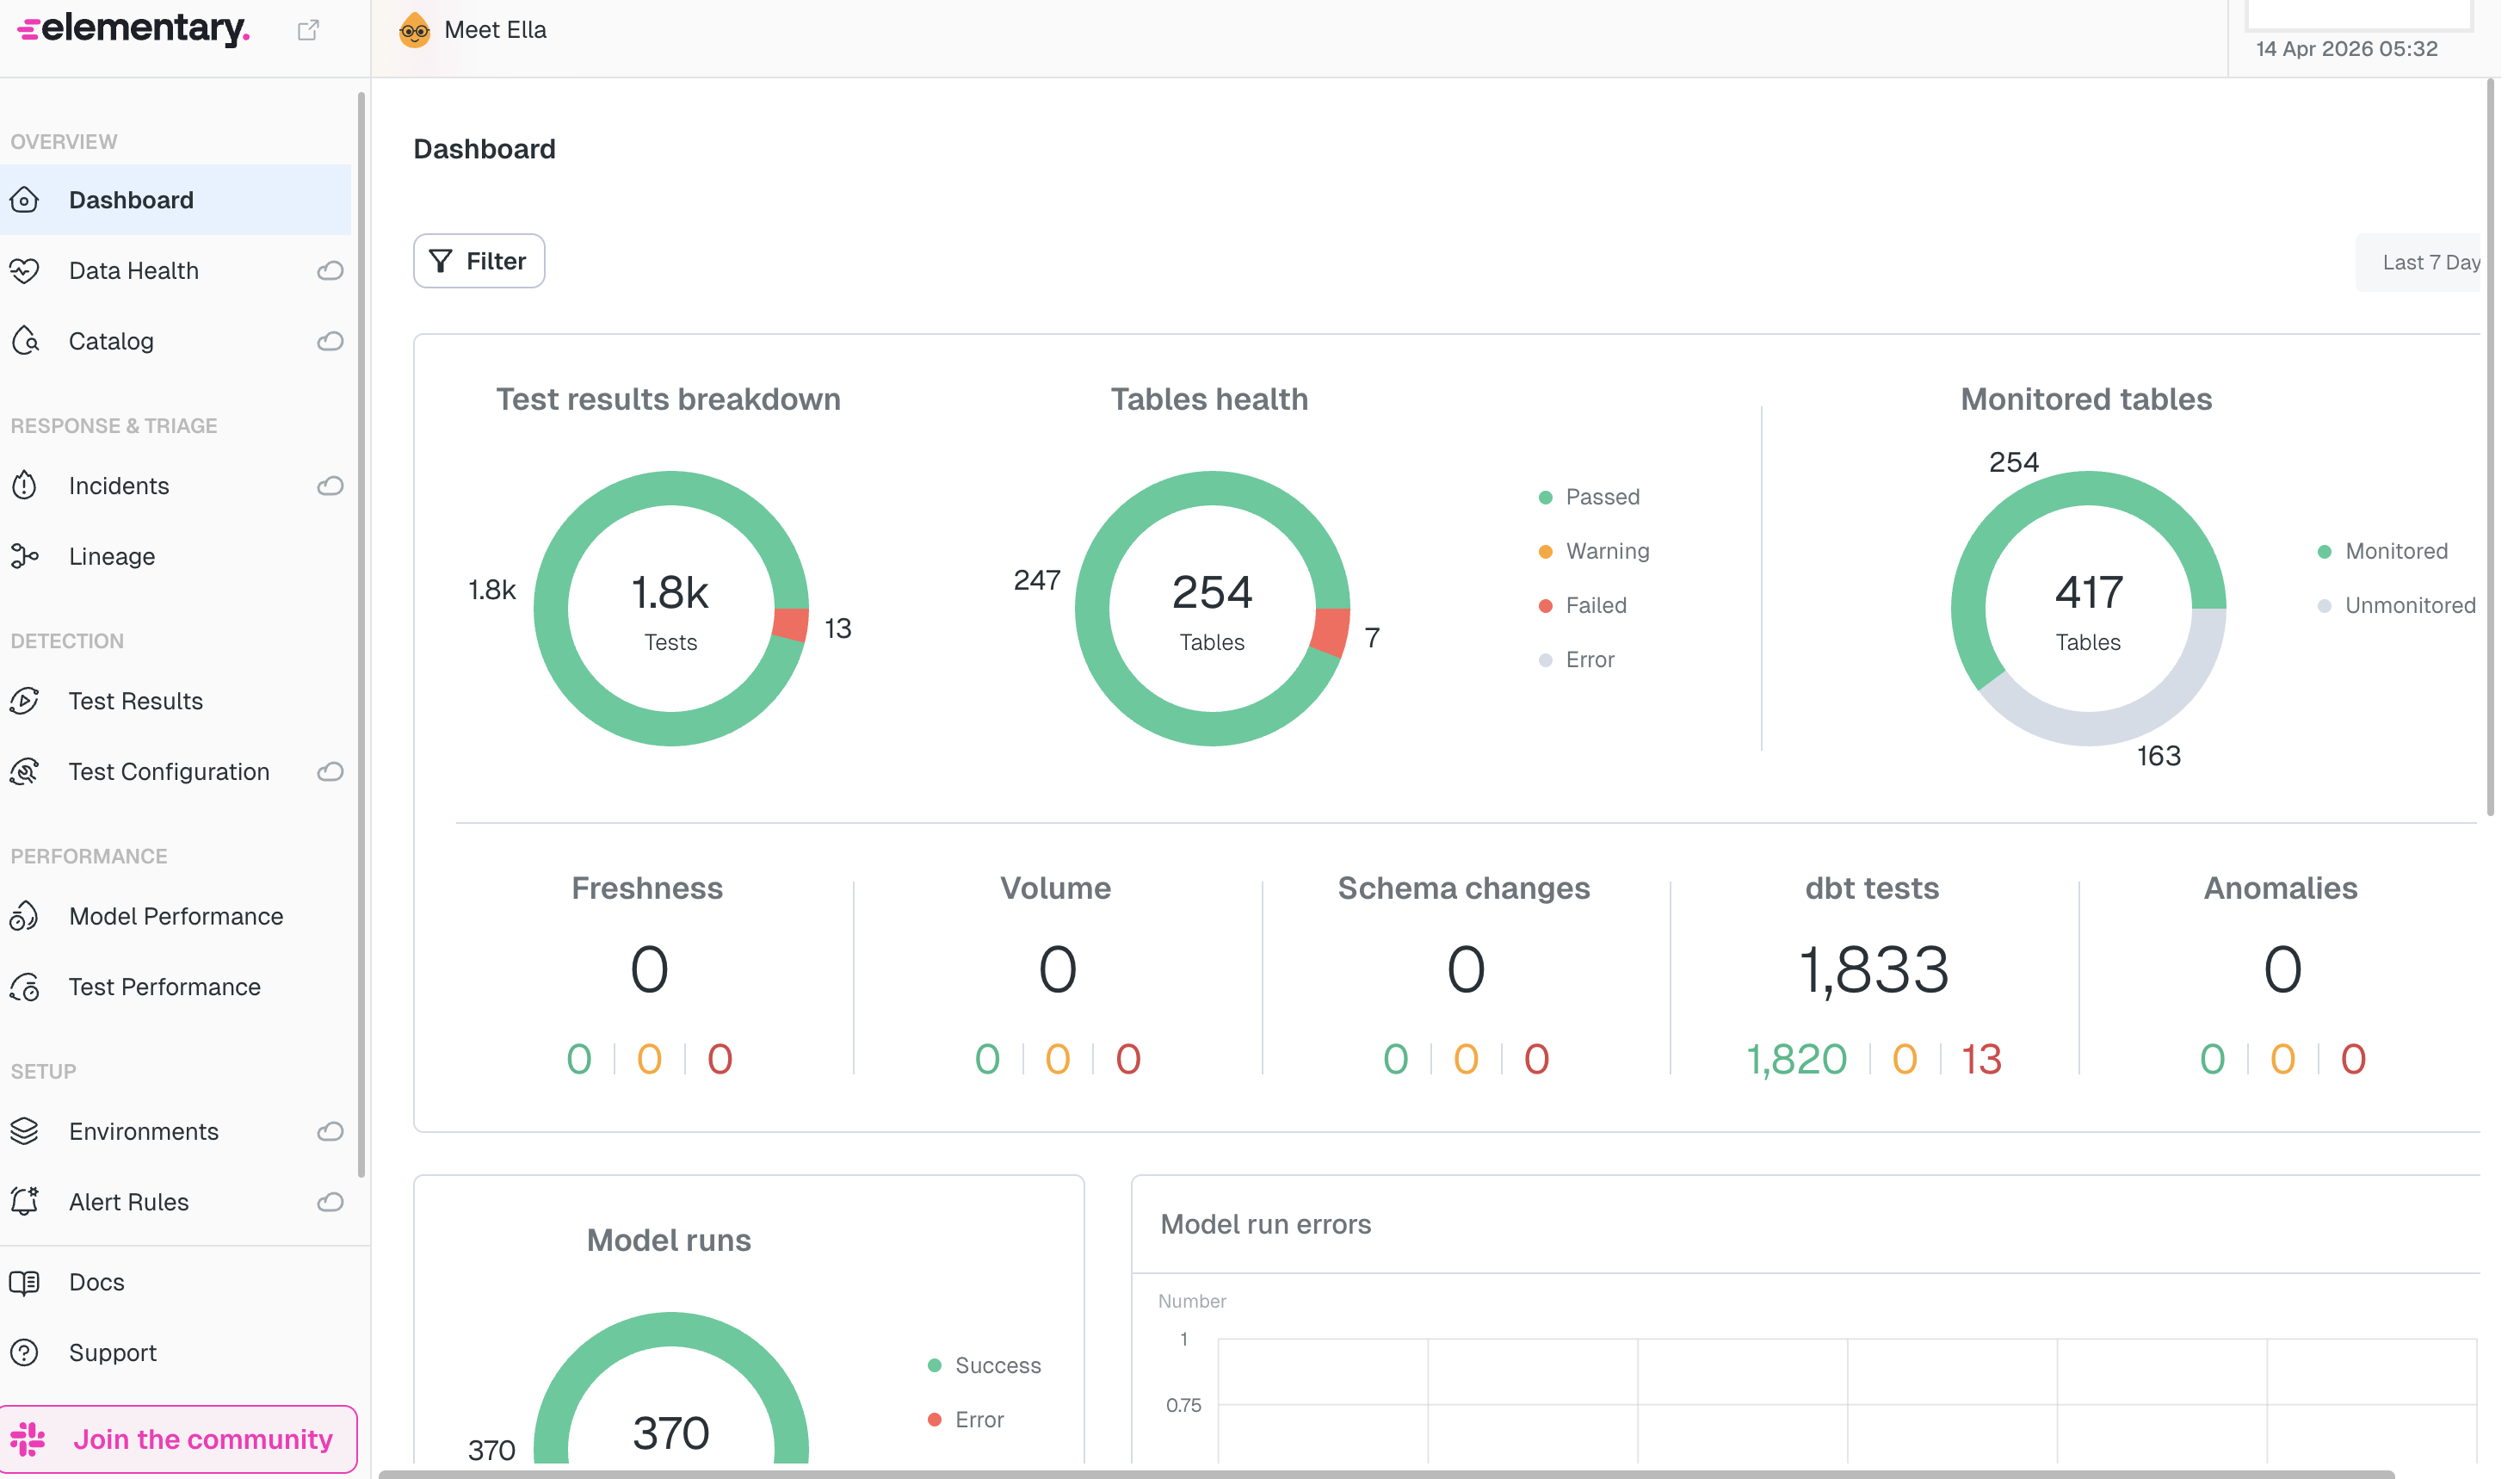Open Model Performance label

[x=176, y=916]
